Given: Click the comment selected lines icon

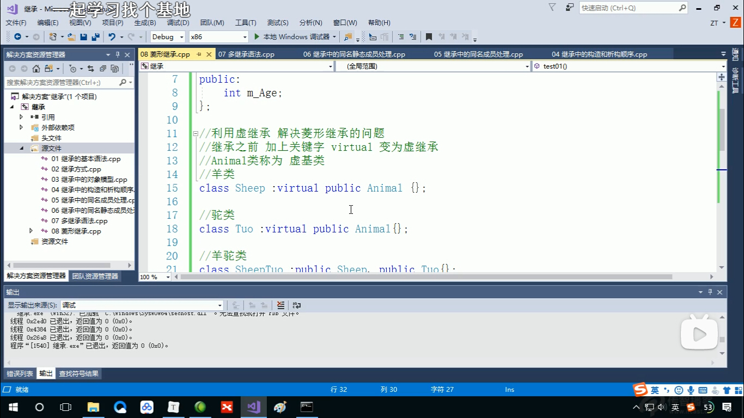Looking at the screenshot, I should [400, 37].
